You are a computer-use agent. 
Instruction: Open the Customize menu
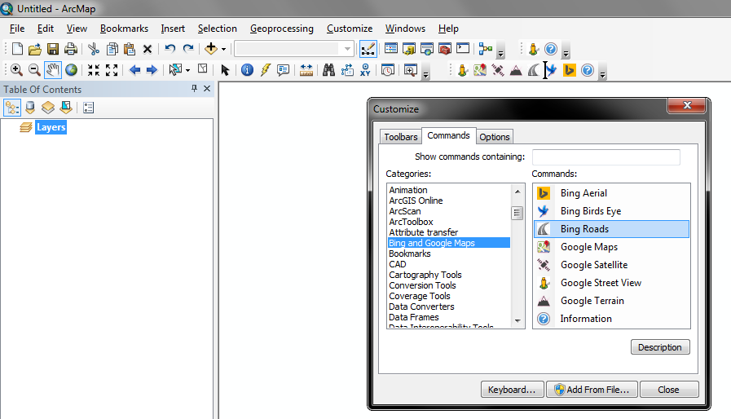coord(350,29)
